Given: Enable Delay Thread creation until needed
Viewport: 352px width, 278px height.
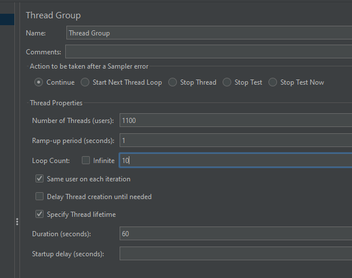Looking at the screenshot, I should tap(39, 197).
